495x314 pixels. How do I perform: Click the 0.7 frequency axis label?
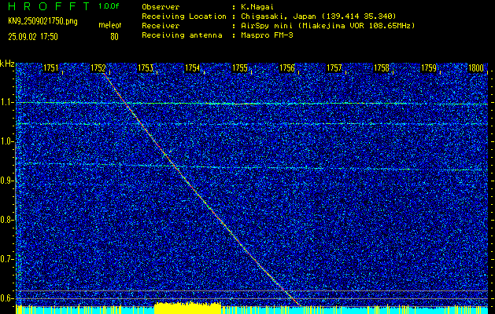point(6,259)
